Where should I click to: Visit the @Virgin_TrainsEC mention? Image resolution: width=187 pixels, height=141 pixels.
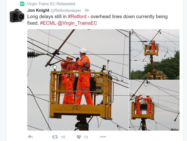(x=77, y=23)
